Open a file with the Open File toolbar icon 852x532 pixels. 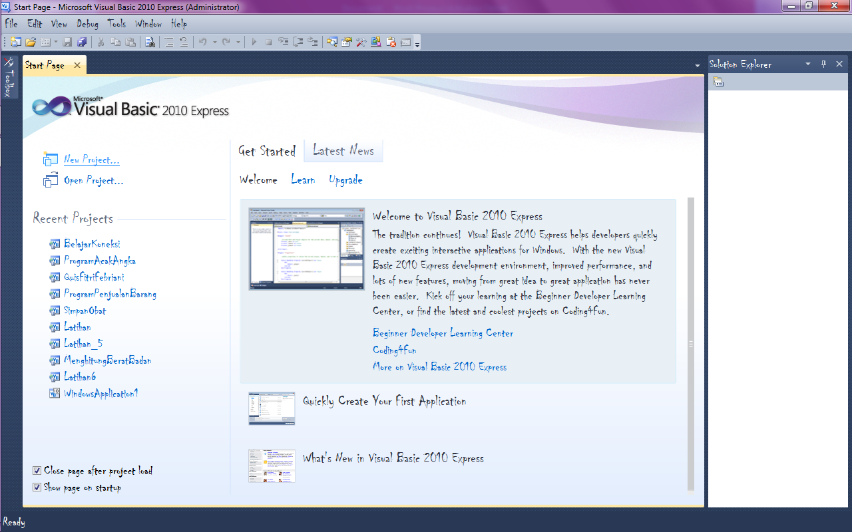click(31, 42)
